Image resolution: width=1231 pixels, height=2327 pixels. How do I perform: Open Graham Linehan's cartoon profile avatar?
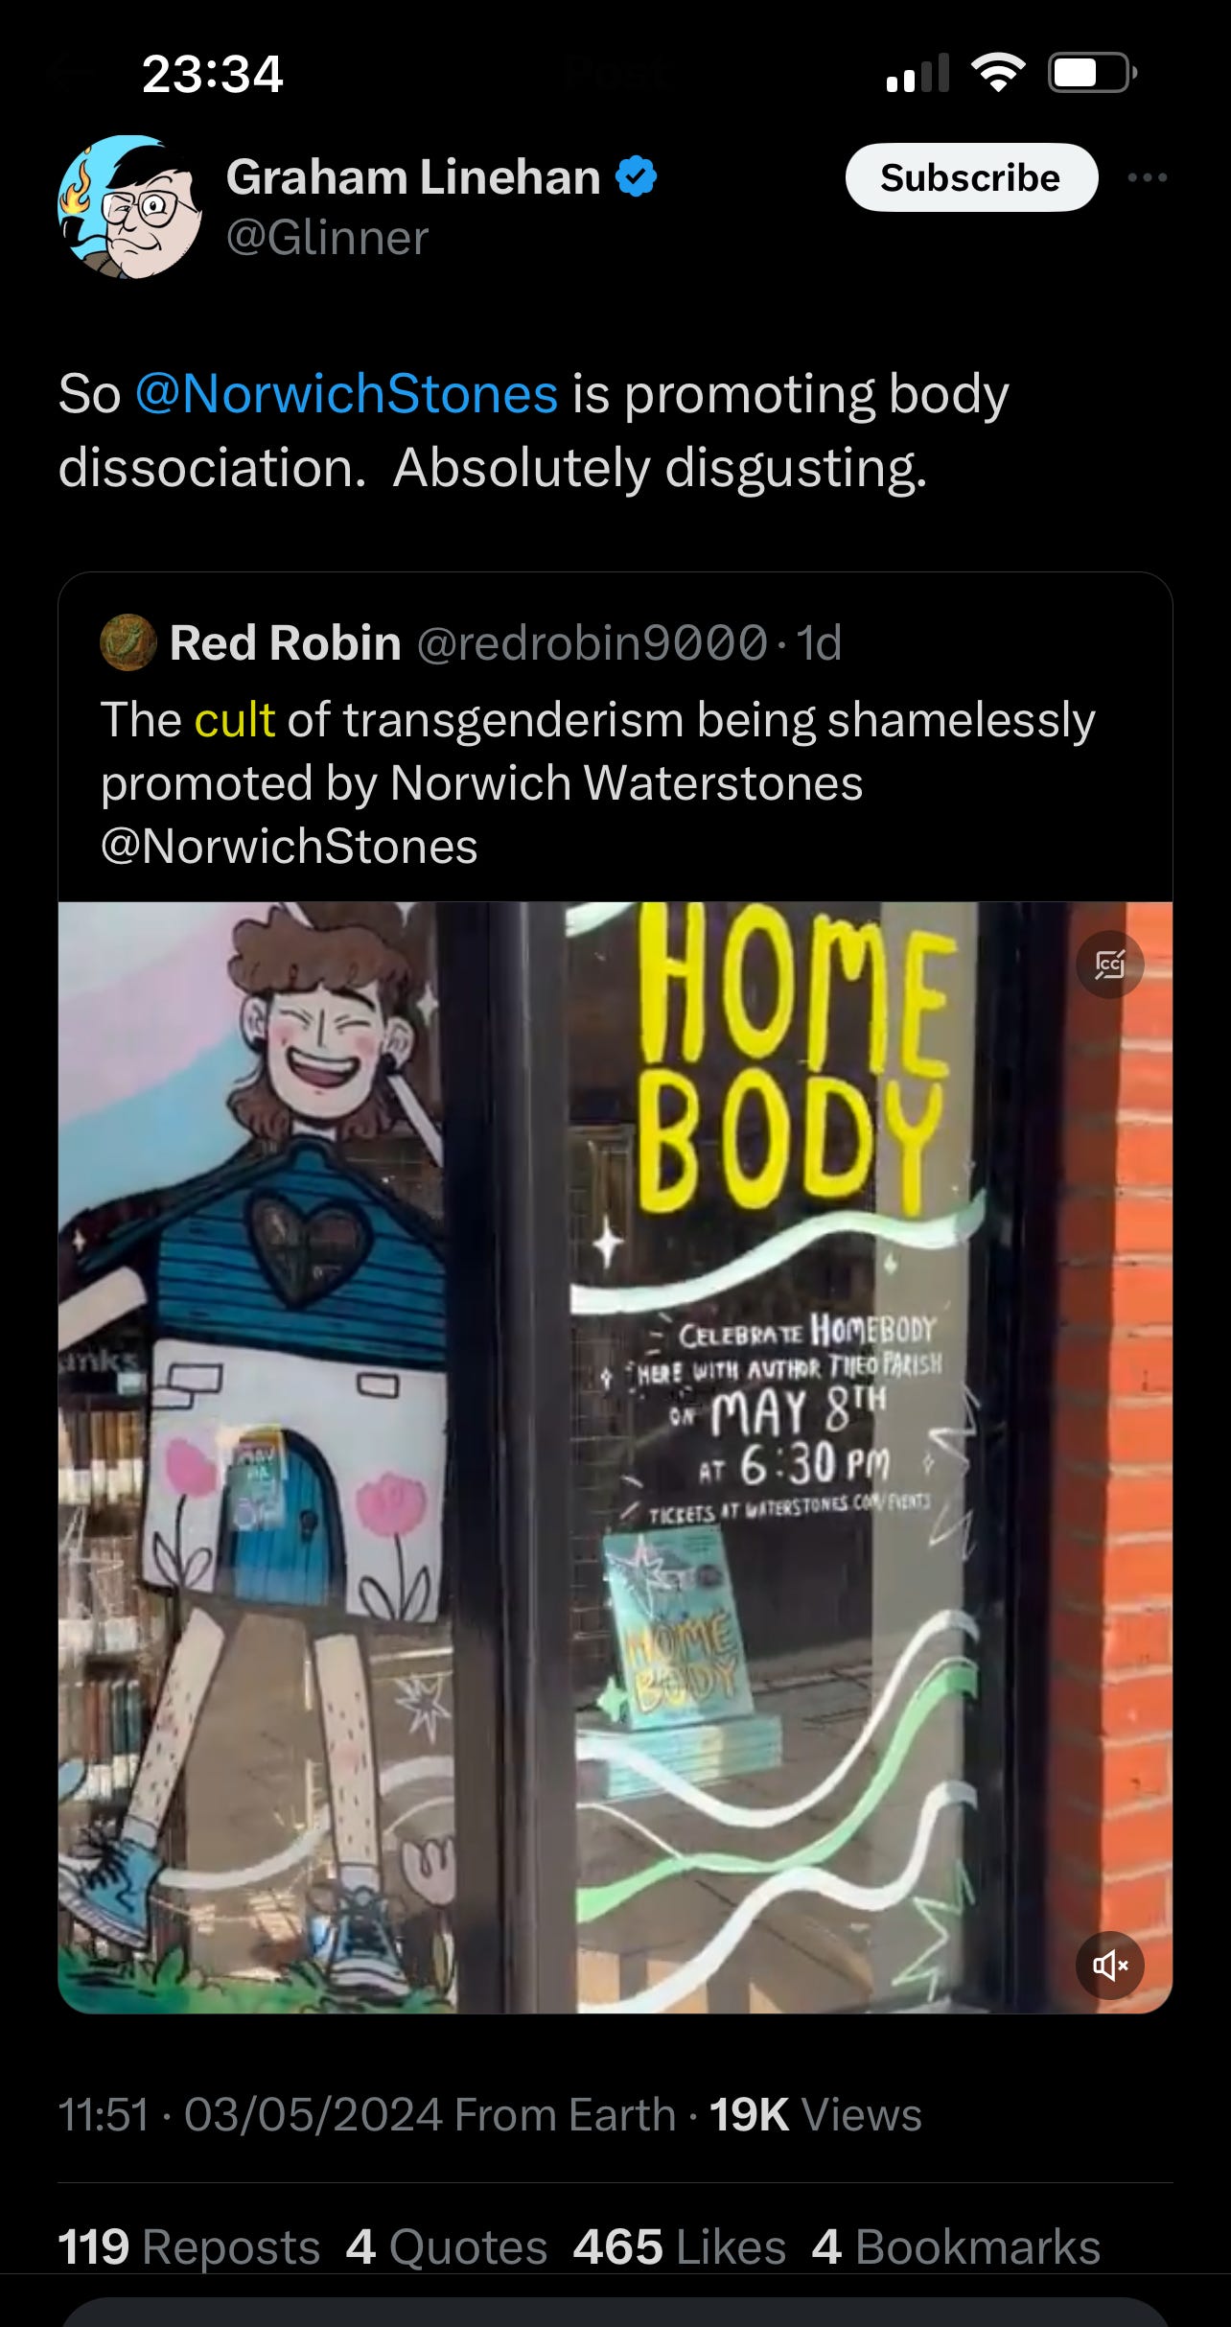pos(129,206)
